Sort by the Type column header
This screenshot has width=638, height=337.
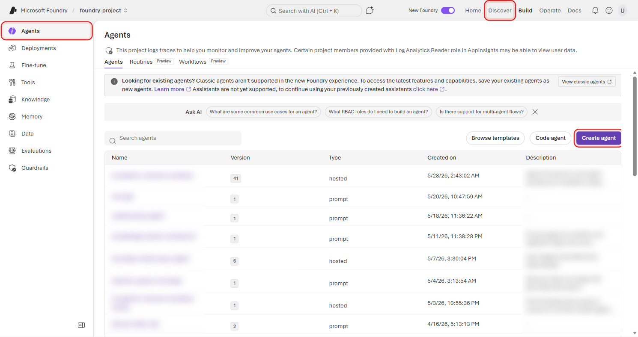(x=335, y=157)
